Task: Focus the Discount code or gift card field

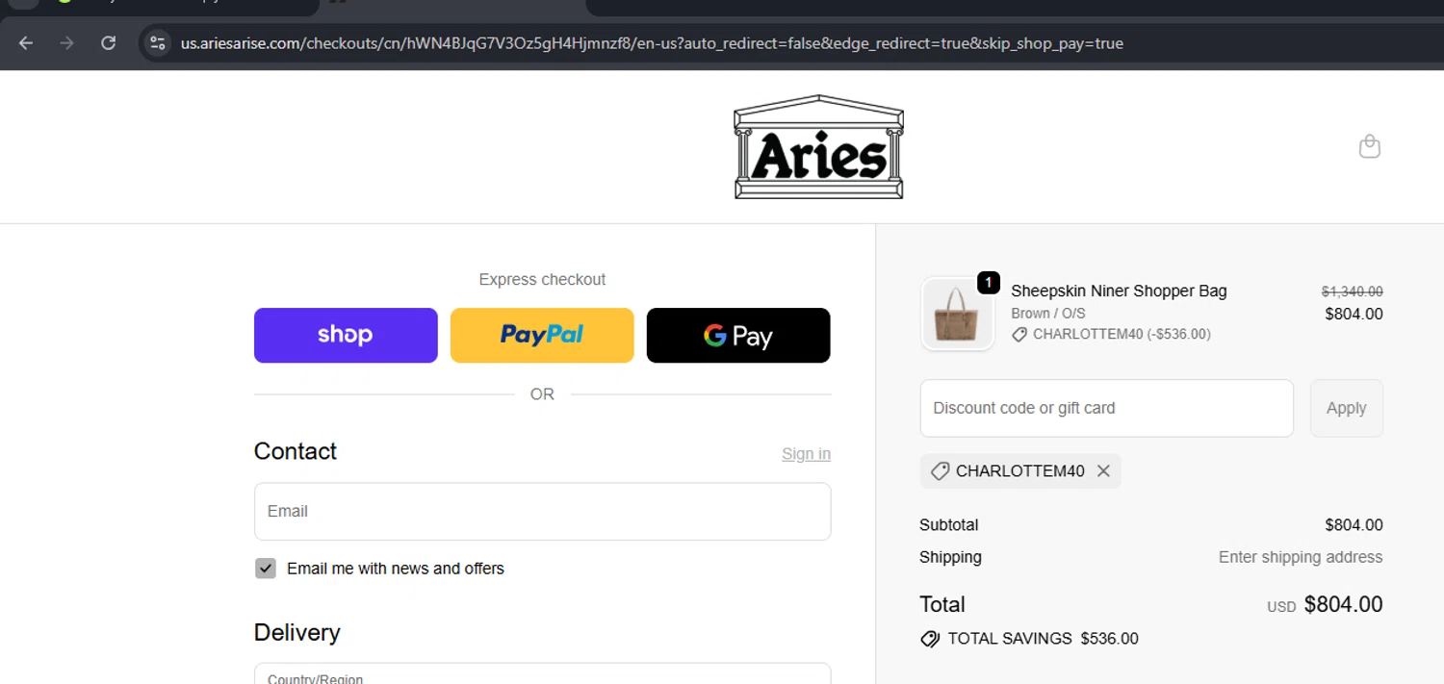Action: point(1107,408)
